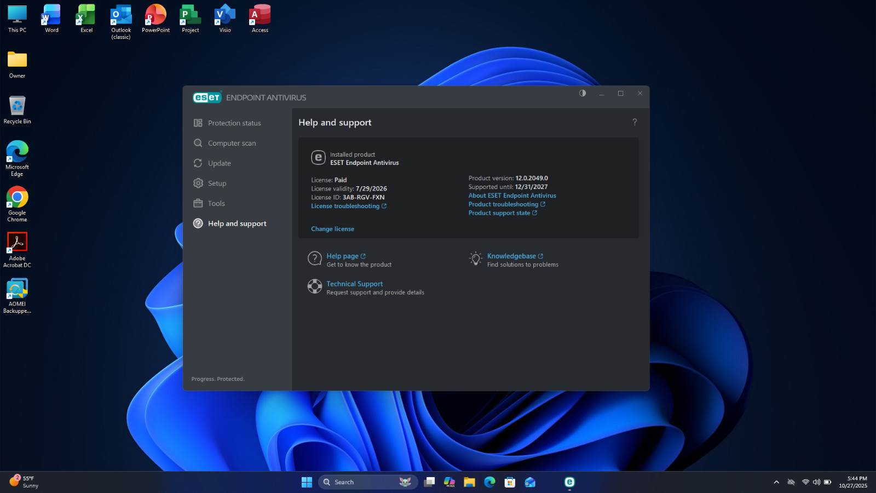Maximize the ESET window
876x493 pixels.
(621, 93)
